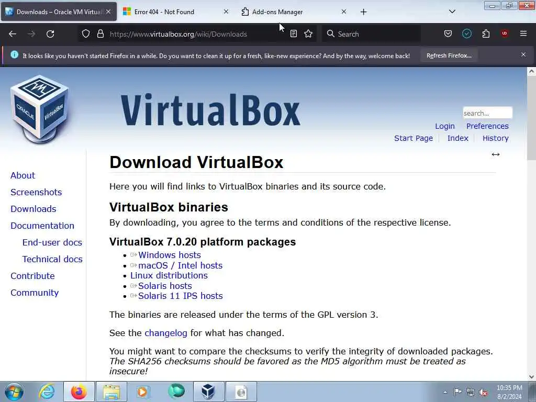Click the VirtualBox site search field
This screenshot has height=402, width=536.
pos(487,113)
